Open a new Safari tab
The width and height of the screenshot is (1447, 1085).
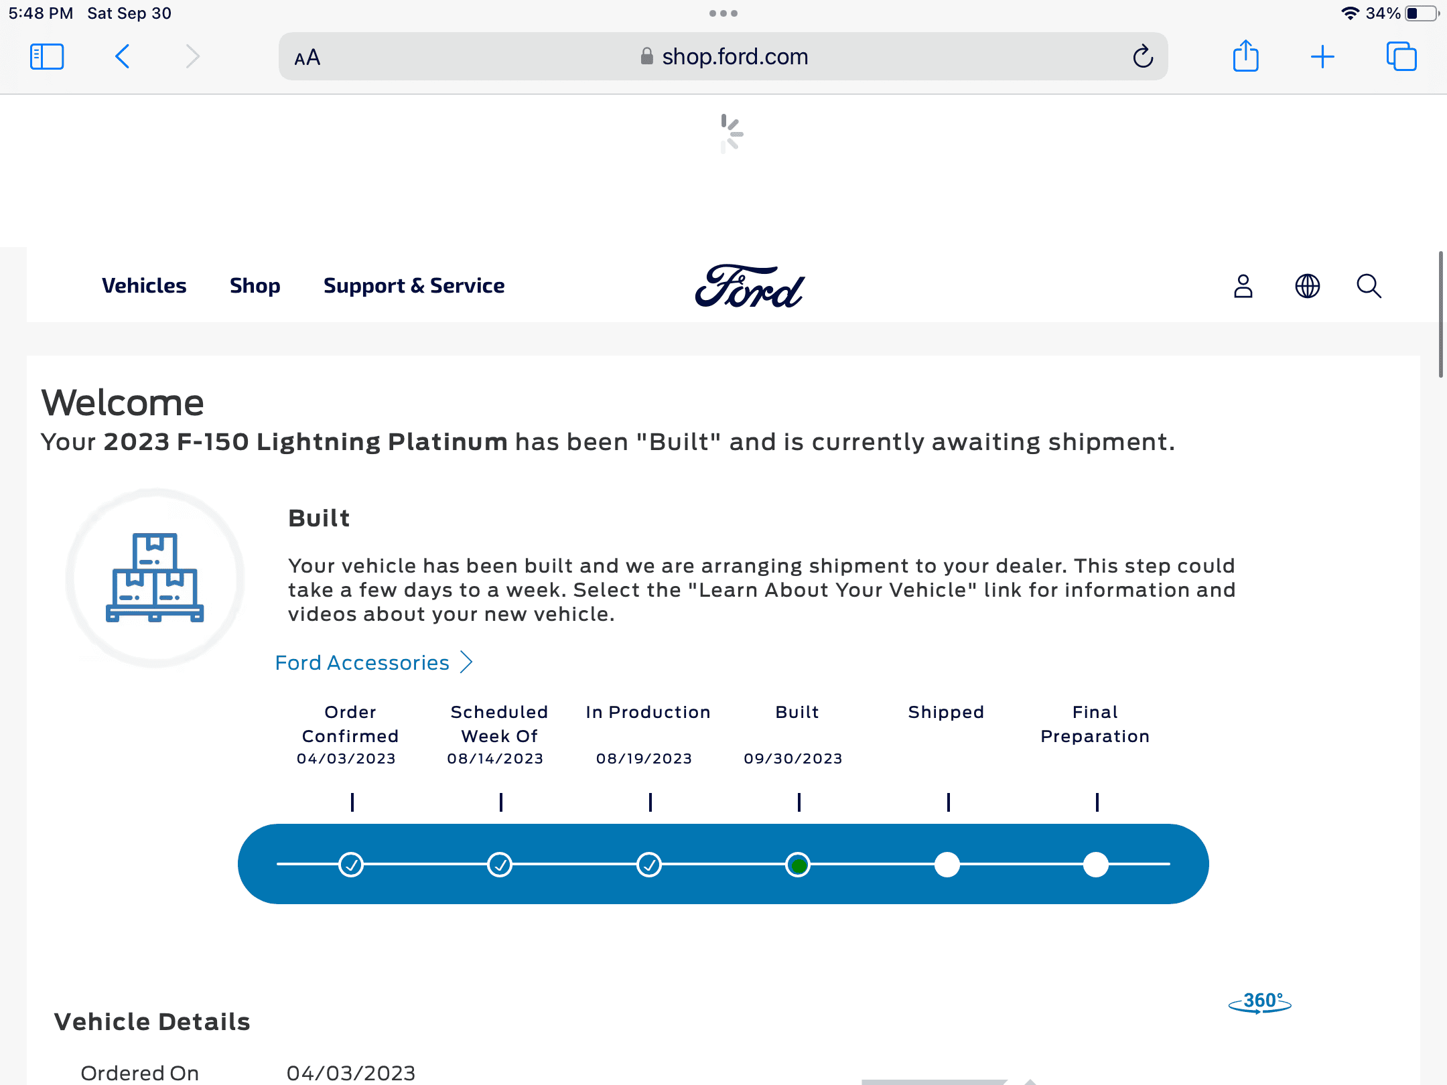[1322, 57]
